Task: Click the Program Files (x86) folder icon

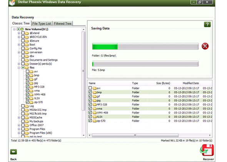Action: point(27,133)
